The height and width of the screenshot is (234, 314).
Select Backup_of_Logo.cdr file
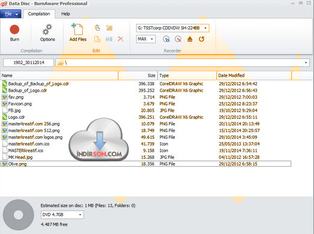pos(28,91)
